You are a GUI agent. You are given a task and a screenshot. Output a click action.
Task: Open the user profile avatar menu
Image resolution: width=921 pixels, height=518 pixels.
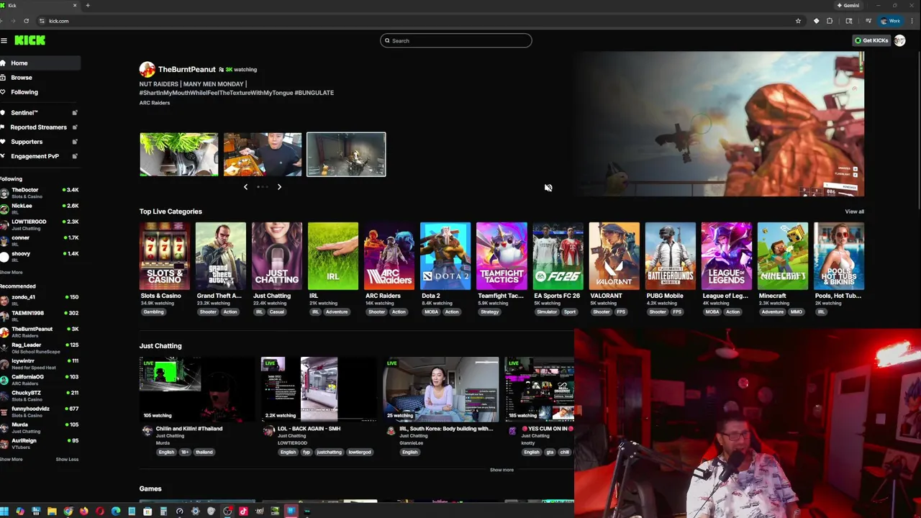pyautogui.click(x=899, y=40)
